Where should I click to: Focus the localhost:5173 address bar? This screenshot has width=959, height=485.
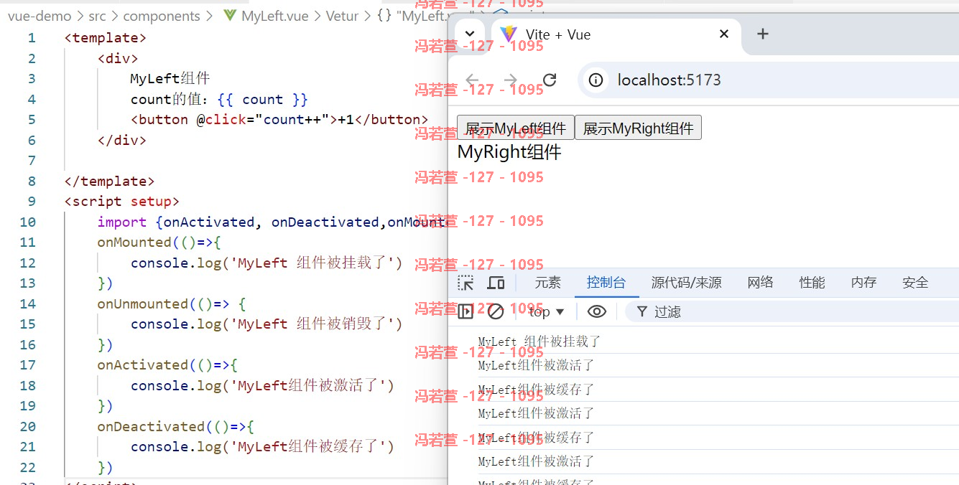click(769, 80)
